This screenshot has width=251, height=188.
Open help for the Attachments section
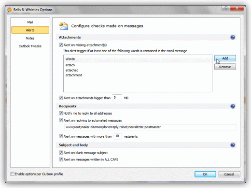click(233, 37)
